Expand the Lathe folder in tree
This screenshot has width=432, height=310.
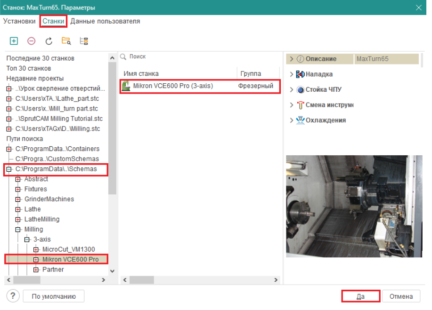tap(18, 209)
